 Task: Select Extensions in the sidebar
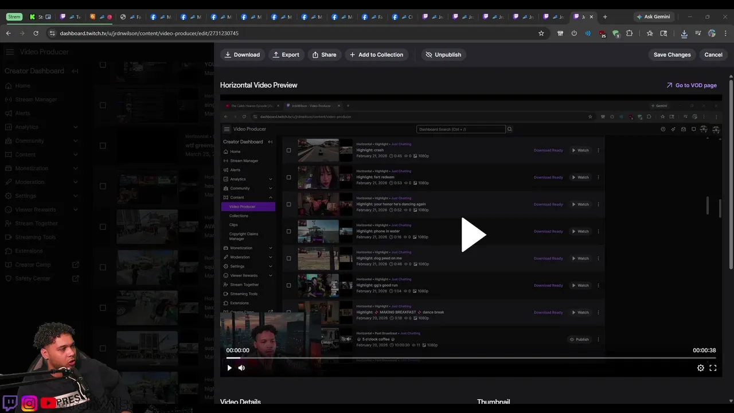[x=29, y=251]
